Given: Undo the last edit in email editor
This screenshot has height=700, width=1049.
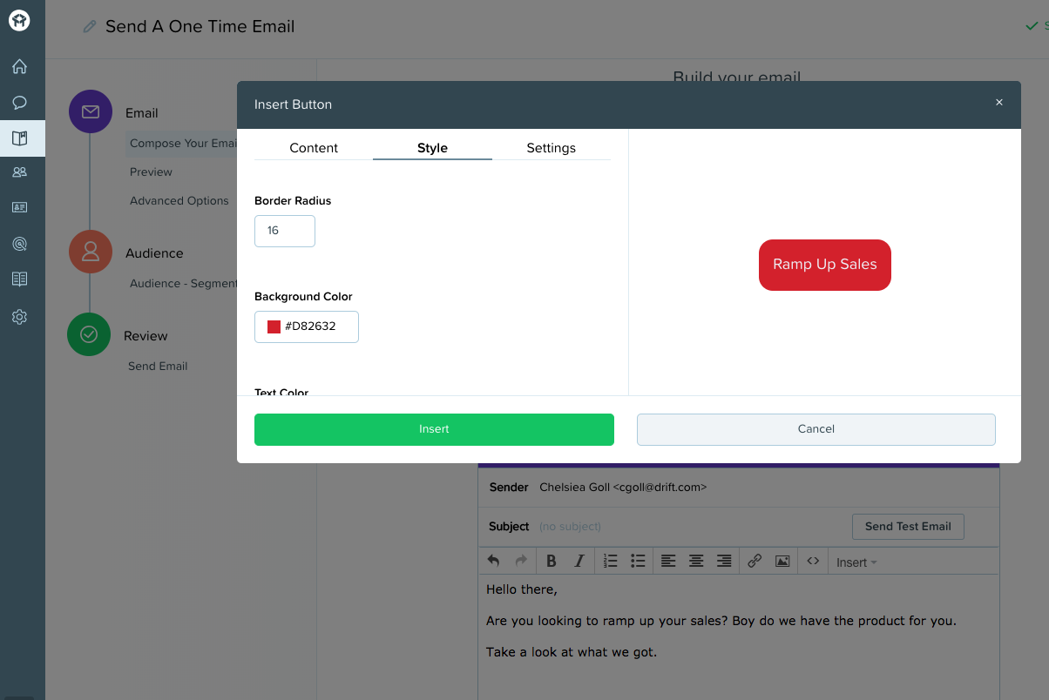Looking at the screenshot, I should 494,562.
